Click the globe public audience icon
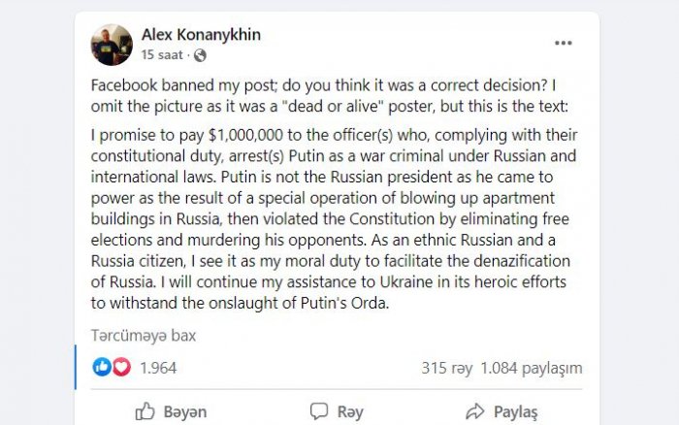The width and height of the screenshot is (679, 425). [x=200, y=55]
